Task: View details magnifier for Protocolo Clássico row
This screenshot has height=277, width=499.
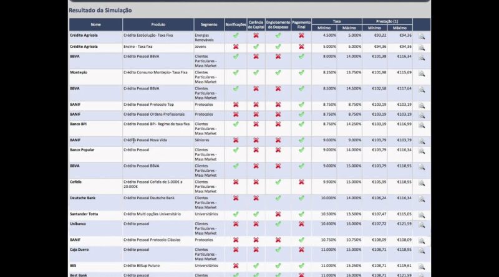Action: [422, 242]
